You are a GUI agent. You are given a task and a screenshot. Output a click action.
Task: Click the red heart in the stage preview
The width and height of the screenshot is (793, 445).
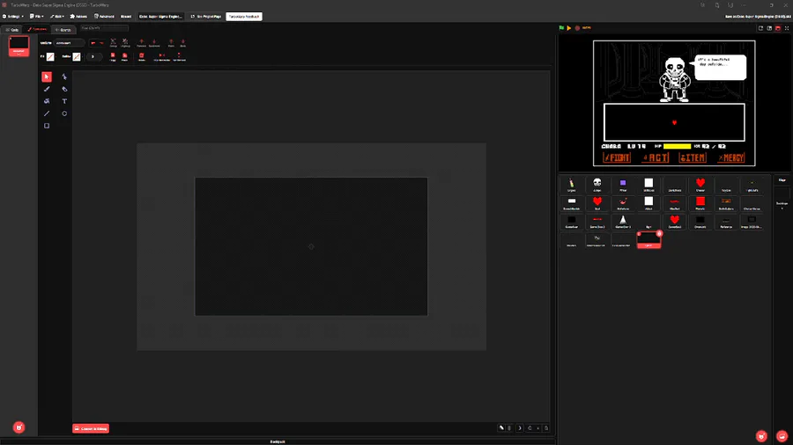(674, 122)
